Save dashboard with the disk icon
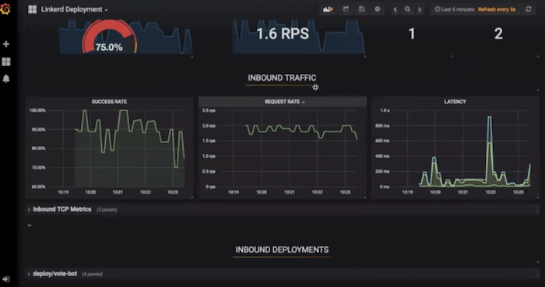The height and width of the screenshot is (287, 545). [361, 9]
